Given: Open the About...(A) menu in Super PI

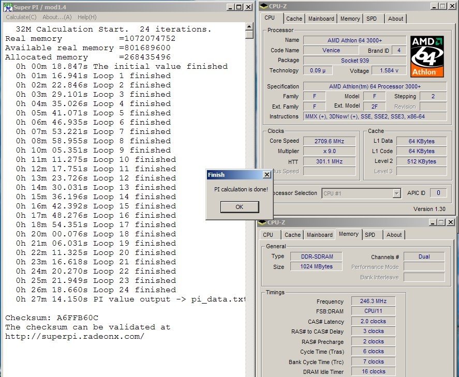Looking at the screenshot, I should tap(57, 17).
